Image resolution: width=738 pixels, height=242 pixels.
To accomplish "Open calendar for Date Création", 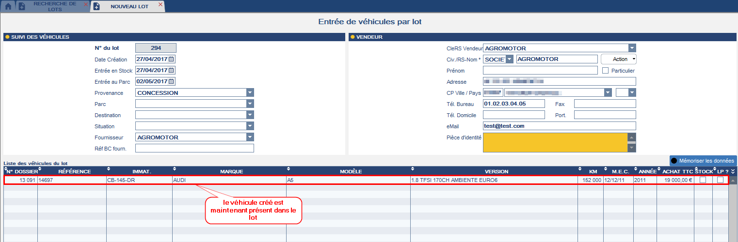I will point(171,59).
